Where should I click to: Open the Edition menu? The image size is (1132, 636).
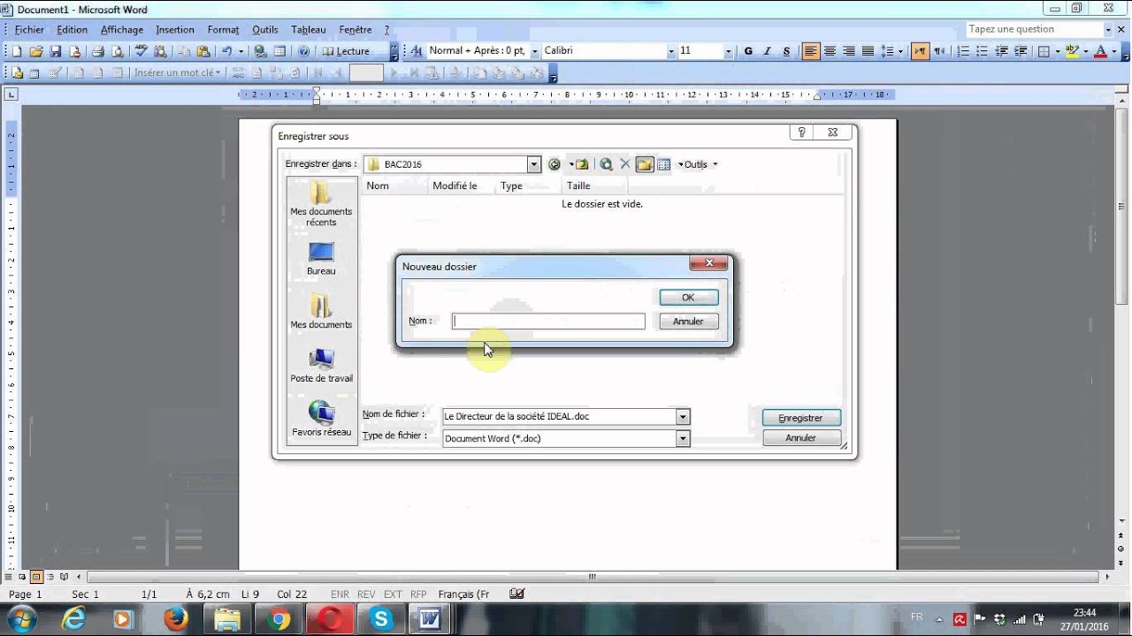coord(73,30)
